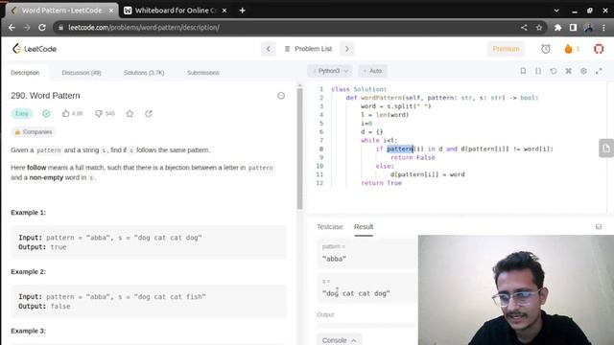Close the Word Pattern - LeetCode tab
The height and width of the screenshot is (345, 614).
pyautogui.click(x=111, y=11)
